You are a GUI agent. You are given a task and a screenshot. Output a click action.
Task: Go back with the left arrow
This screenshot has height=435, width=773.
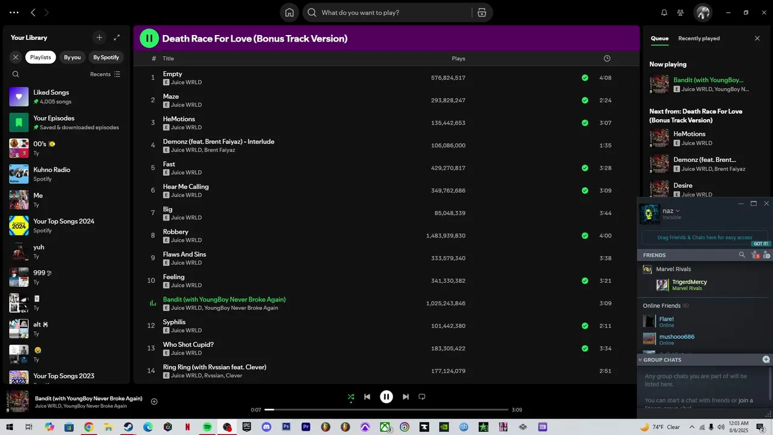[x=33, y=13]
